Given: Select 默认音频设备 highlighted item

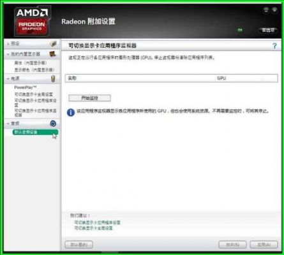Looking at the screenshot, I should pyautogui.click(x=35, y=132).
